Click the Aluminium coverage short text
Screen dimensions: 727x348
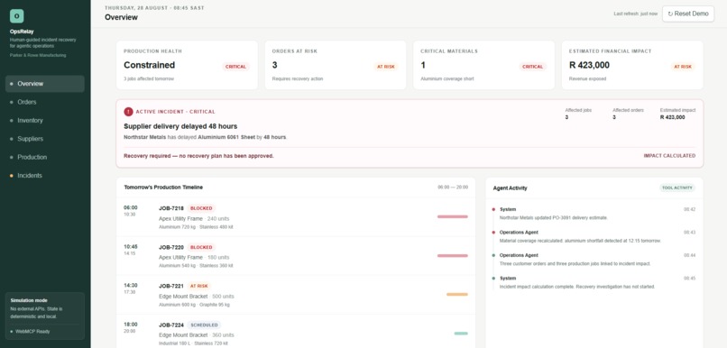point(445,78)
